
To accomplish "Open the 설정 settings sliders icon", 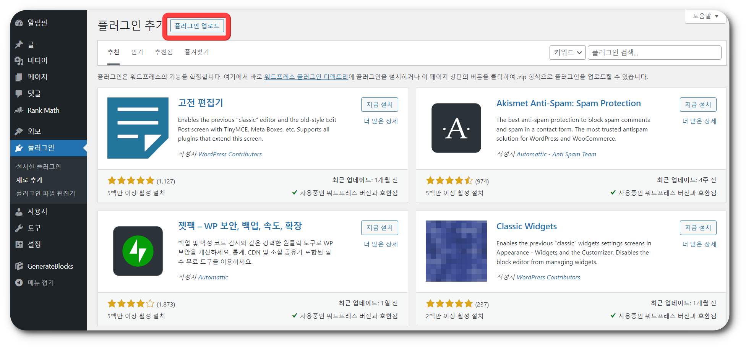I will click(19, 245).
